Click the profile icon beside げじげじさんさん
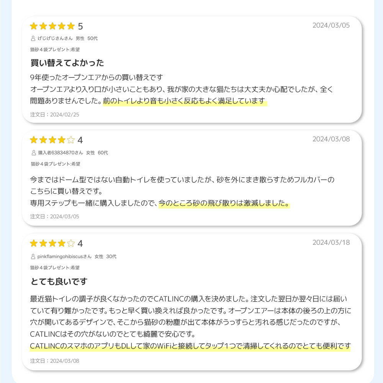Screen dimensions: 383x383 pos(33,38)
